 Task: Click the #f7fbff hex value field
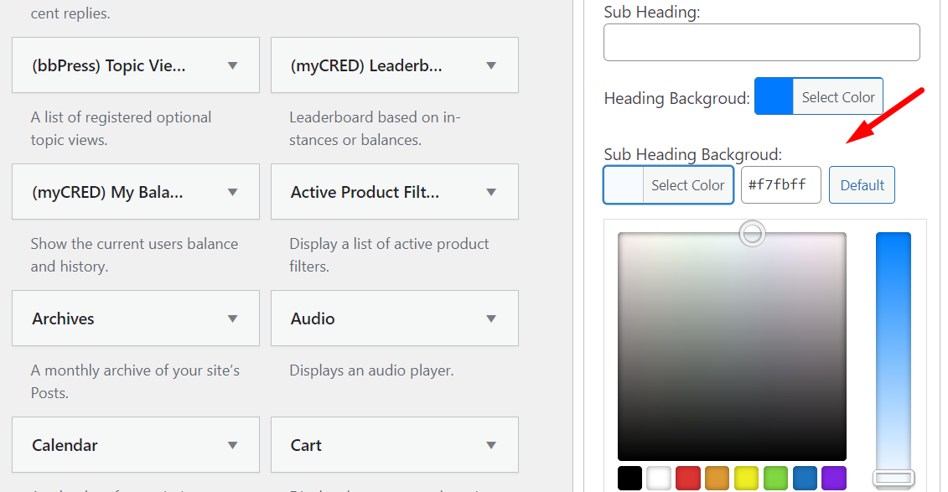click(780, 184)
